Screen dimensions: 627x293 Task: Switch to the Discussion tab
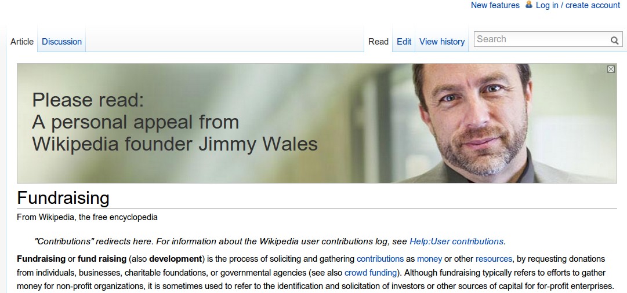pos(61,42)
